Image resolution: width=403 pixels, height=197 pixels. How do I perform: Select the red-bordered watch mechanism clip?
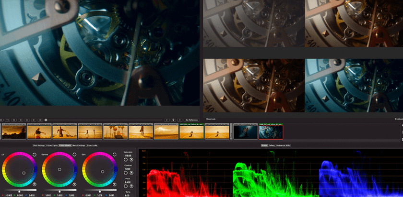(271, 131)
